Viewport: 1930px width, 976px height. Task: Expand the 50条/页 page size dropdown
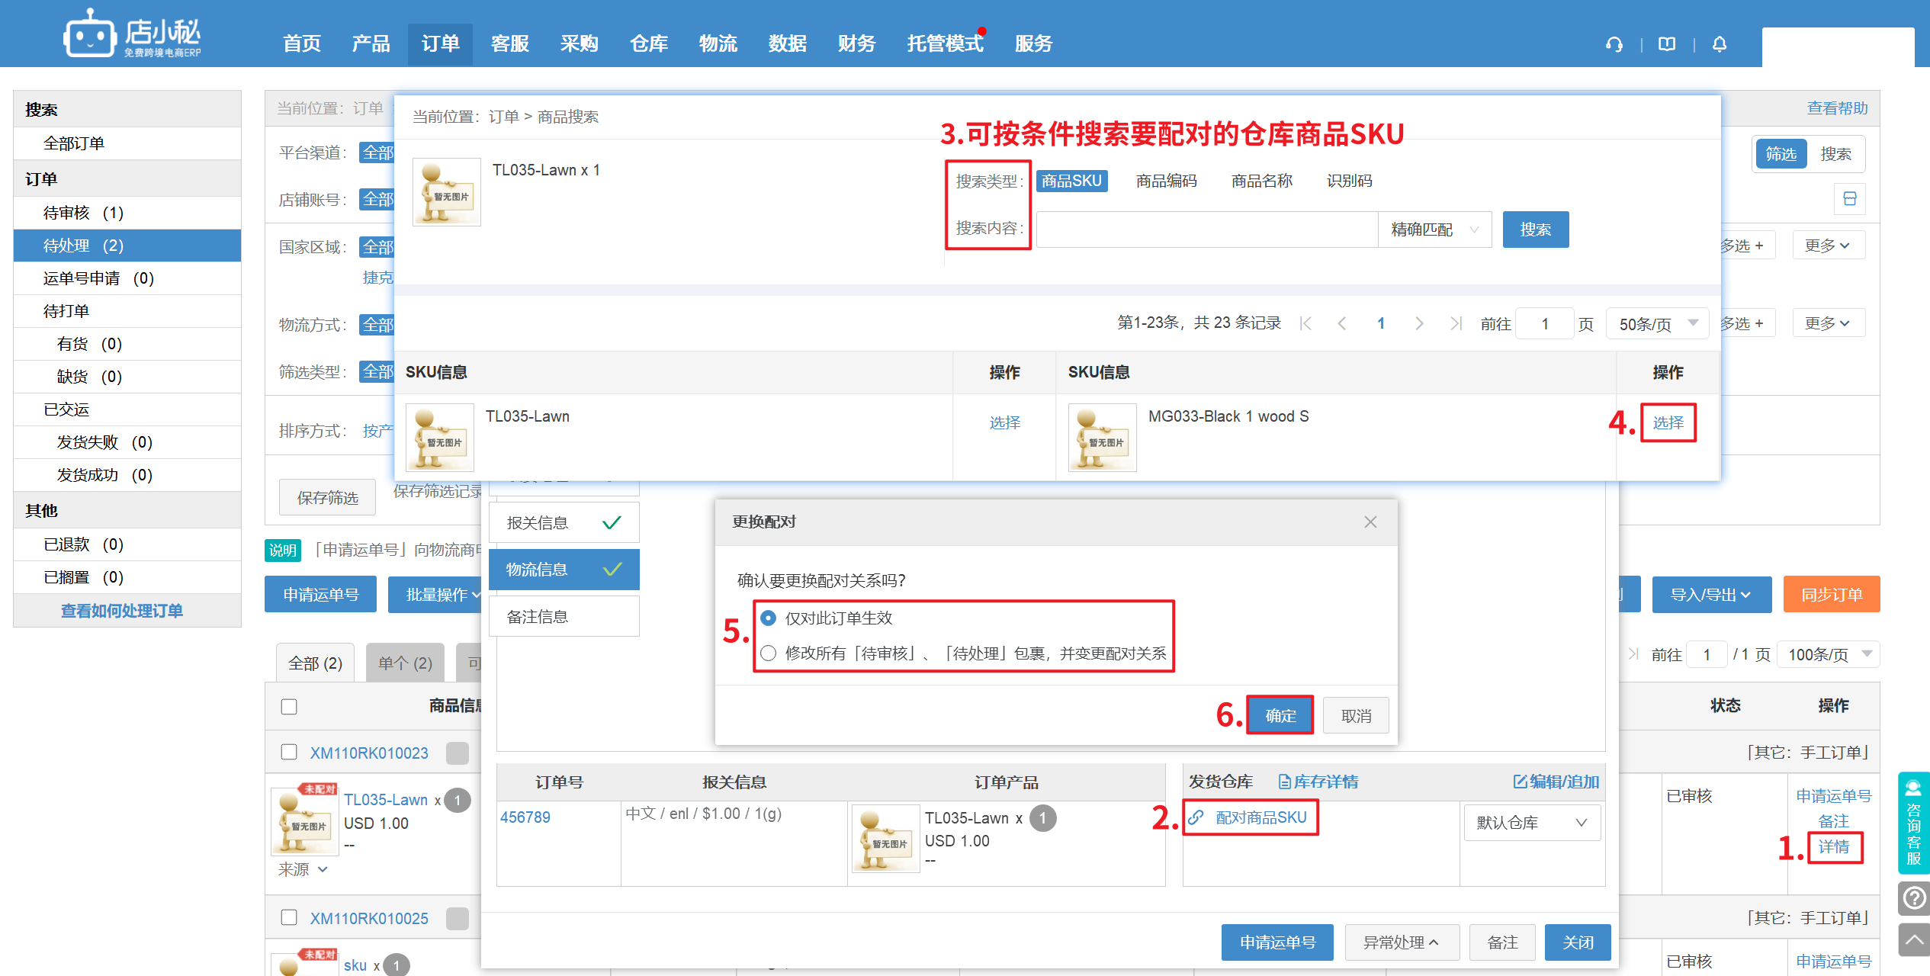1657,324
